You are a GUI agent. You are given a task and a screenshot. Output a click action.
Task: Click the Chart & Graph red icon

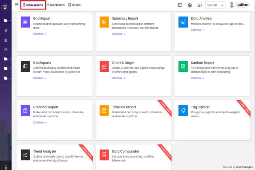104,66
